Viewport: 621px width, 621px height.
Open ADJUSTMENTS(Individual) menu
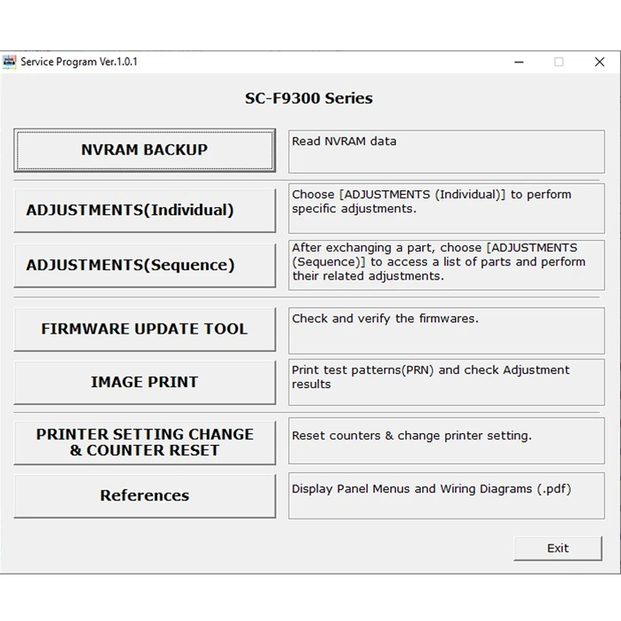(144, 210)
